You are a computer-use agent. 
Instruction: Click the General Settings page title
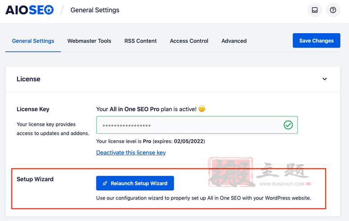95,10
